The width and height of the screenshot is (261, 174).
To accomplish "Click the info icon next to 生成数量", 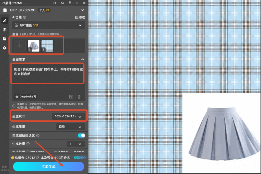I will coord(28,144).
